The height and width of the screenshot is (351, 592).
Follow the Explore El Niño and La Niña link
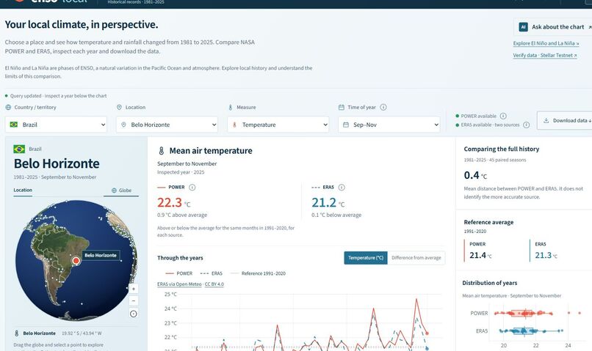point(546,43)
